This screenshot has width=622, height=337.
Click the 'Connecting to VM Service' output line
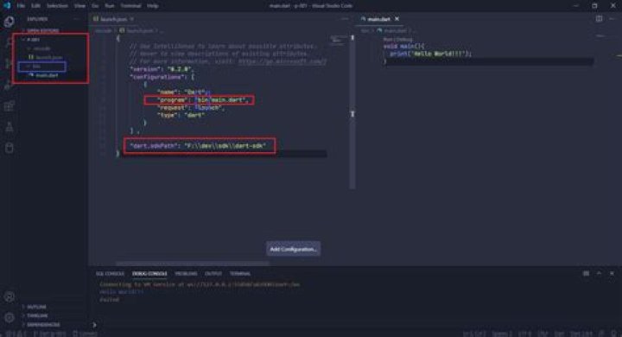(200, 284)
